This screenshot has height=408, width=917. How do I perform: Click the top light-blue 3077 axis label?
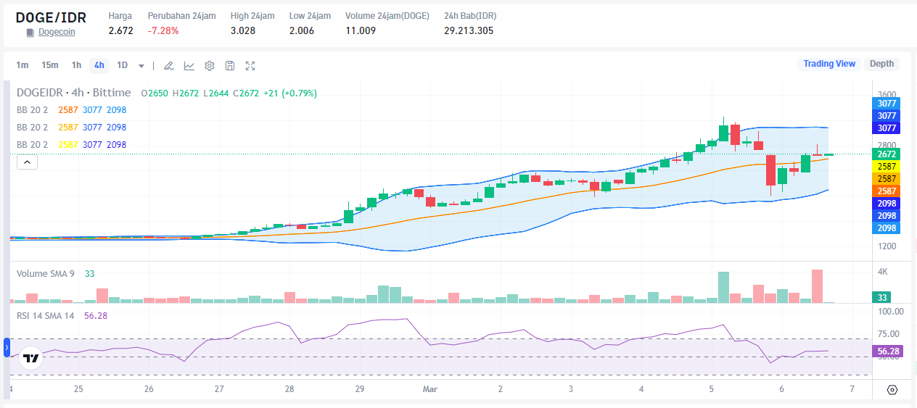[x=887, y=104]
